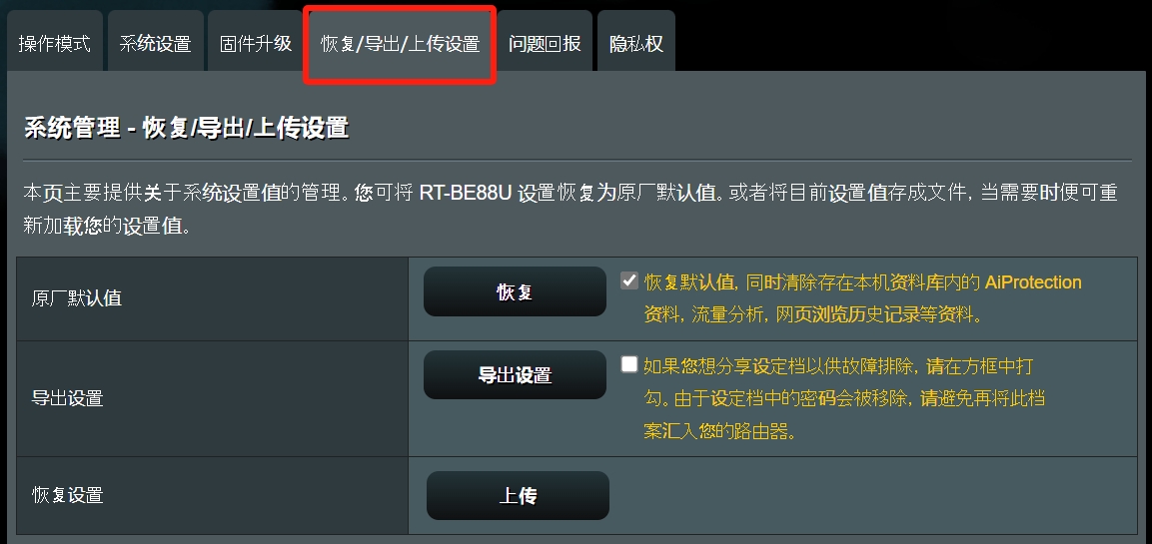This screenshot has height=544, width=1152.
Task: Uncheck the clear AiProtection data checkbox
Action: [628, 280]
